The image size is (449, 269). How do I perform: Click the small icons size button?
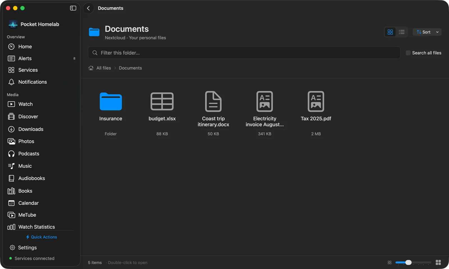pyautogui.click(x=390, y=263)
